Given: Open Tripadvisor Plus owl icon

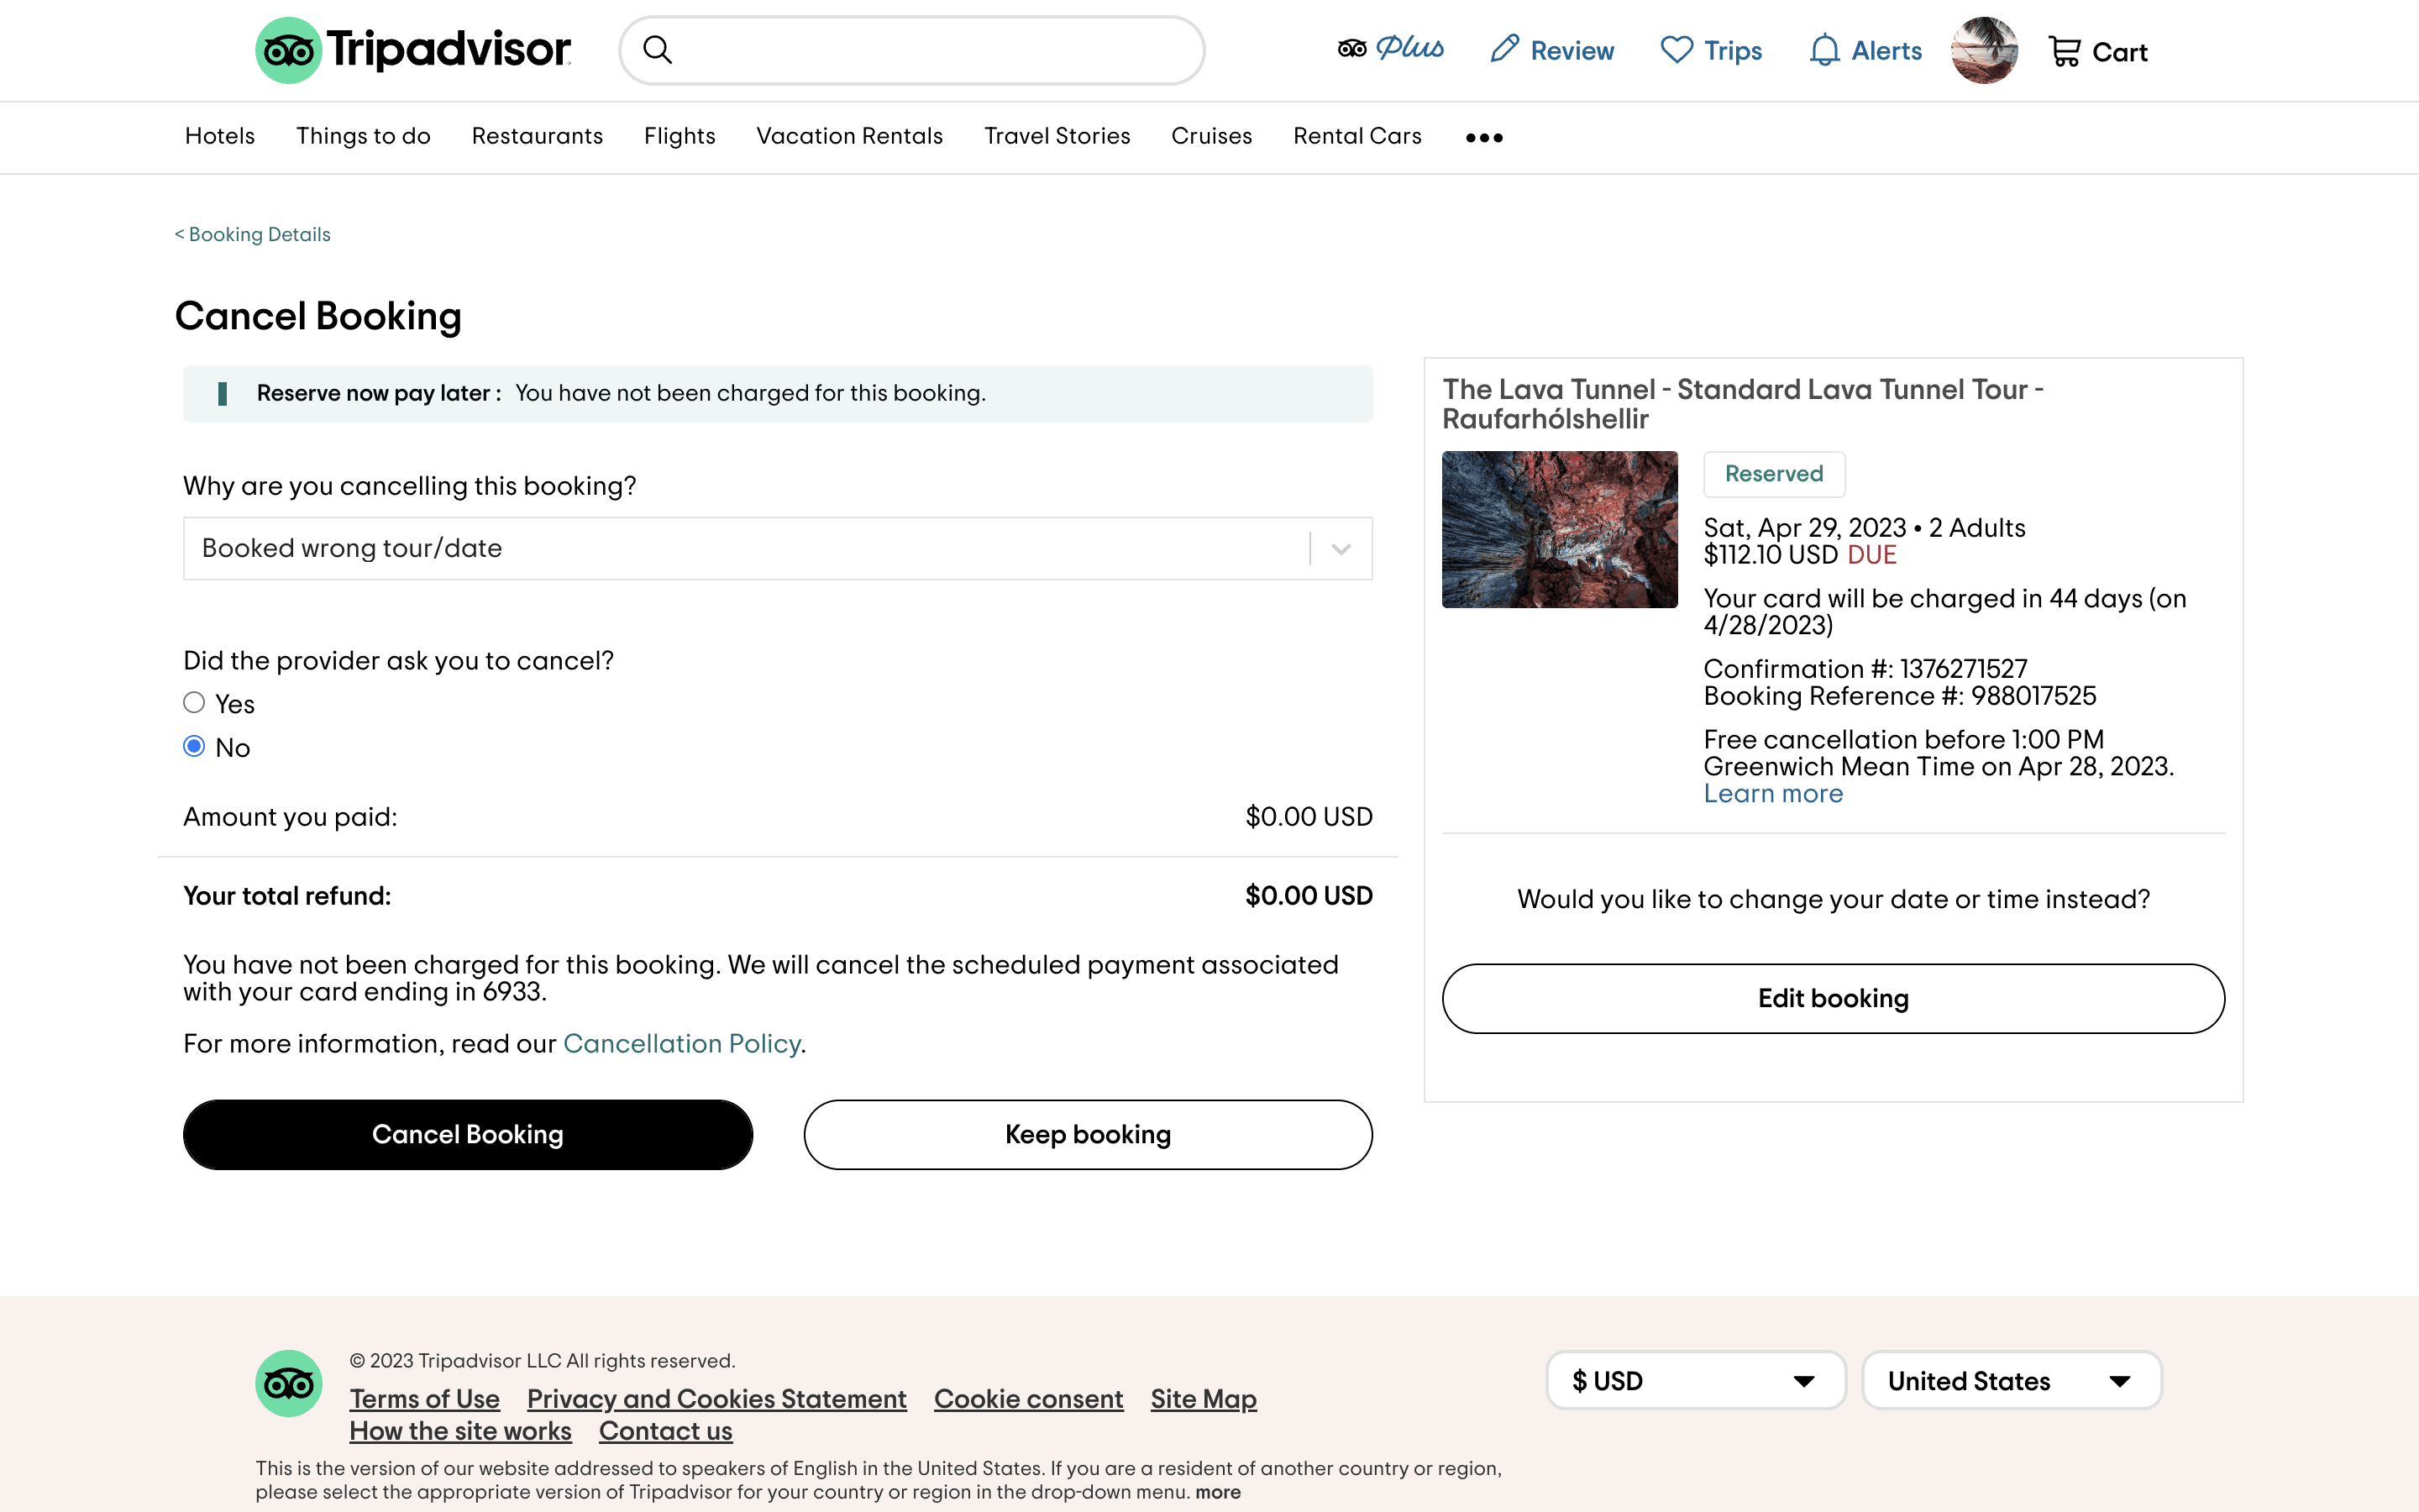Looking at the screenshot, I should 1351,49.
